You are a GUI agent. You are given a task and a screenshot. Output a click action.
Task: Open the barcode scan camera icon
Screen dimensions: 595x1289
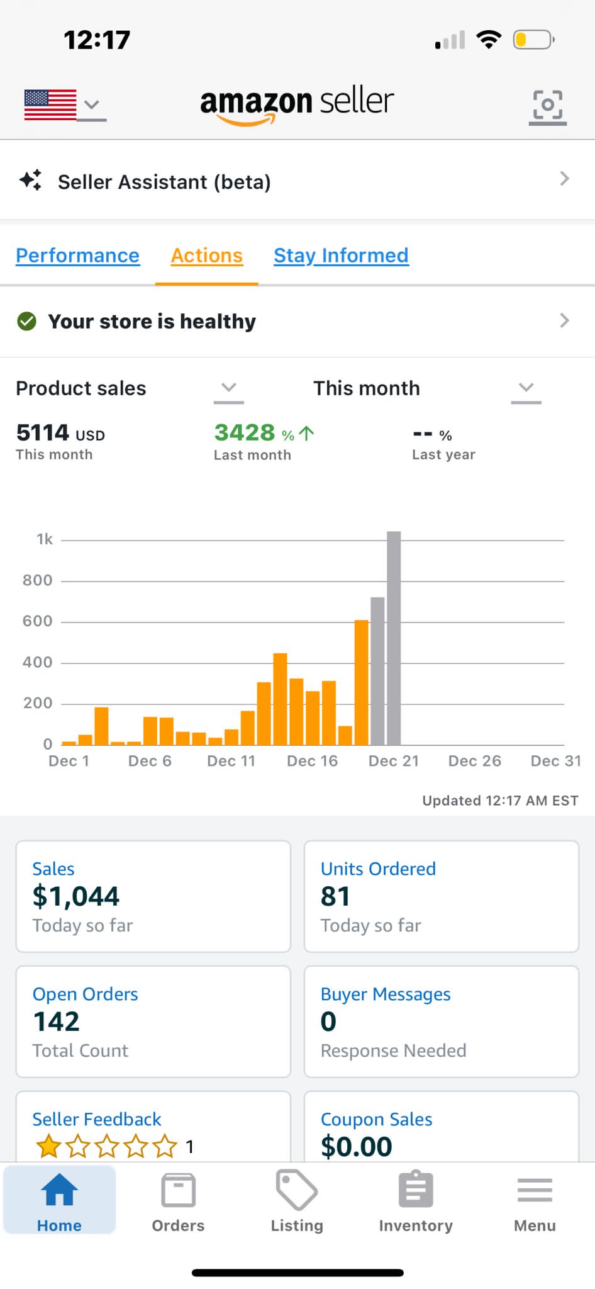pyautogui.click(x=547, y=106)
